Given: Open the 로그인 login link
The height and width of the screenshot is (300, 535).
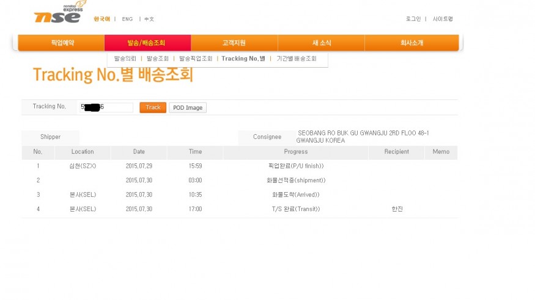Looking at the screenshot, I should (x=413, y=19).
